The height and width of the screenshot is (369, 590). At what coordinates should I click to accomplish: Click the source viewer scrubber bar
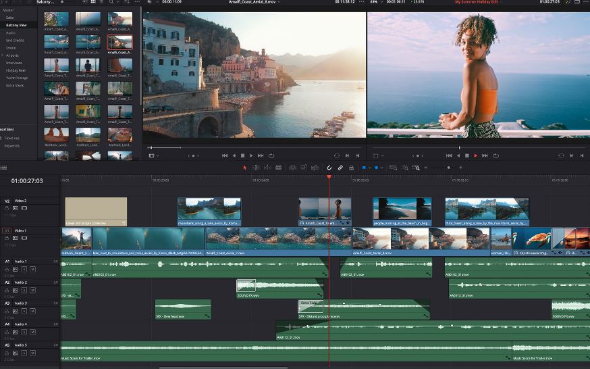pos(254,147)
